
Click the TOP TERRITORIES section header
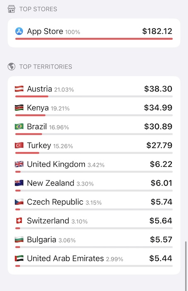pyautogui.click(x=46, y=67)
